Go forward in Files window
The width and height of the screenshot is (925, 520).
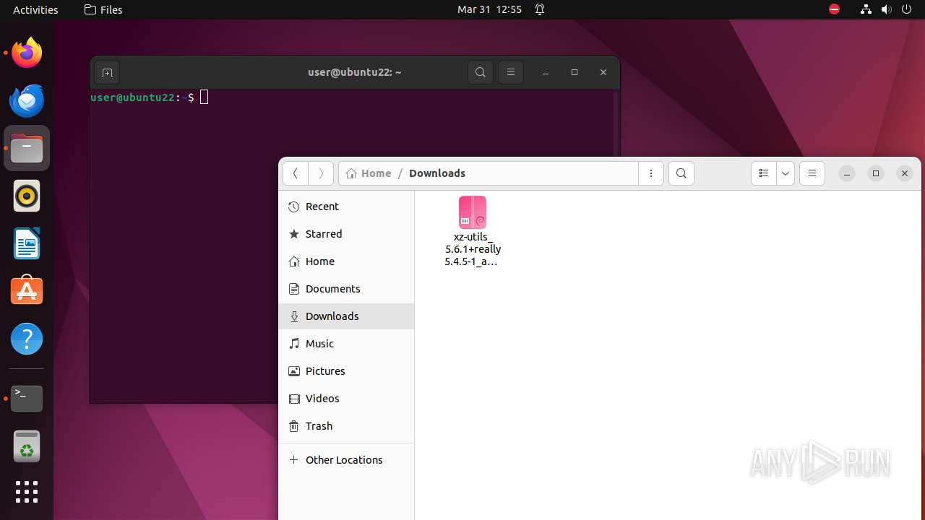(321, 173)
